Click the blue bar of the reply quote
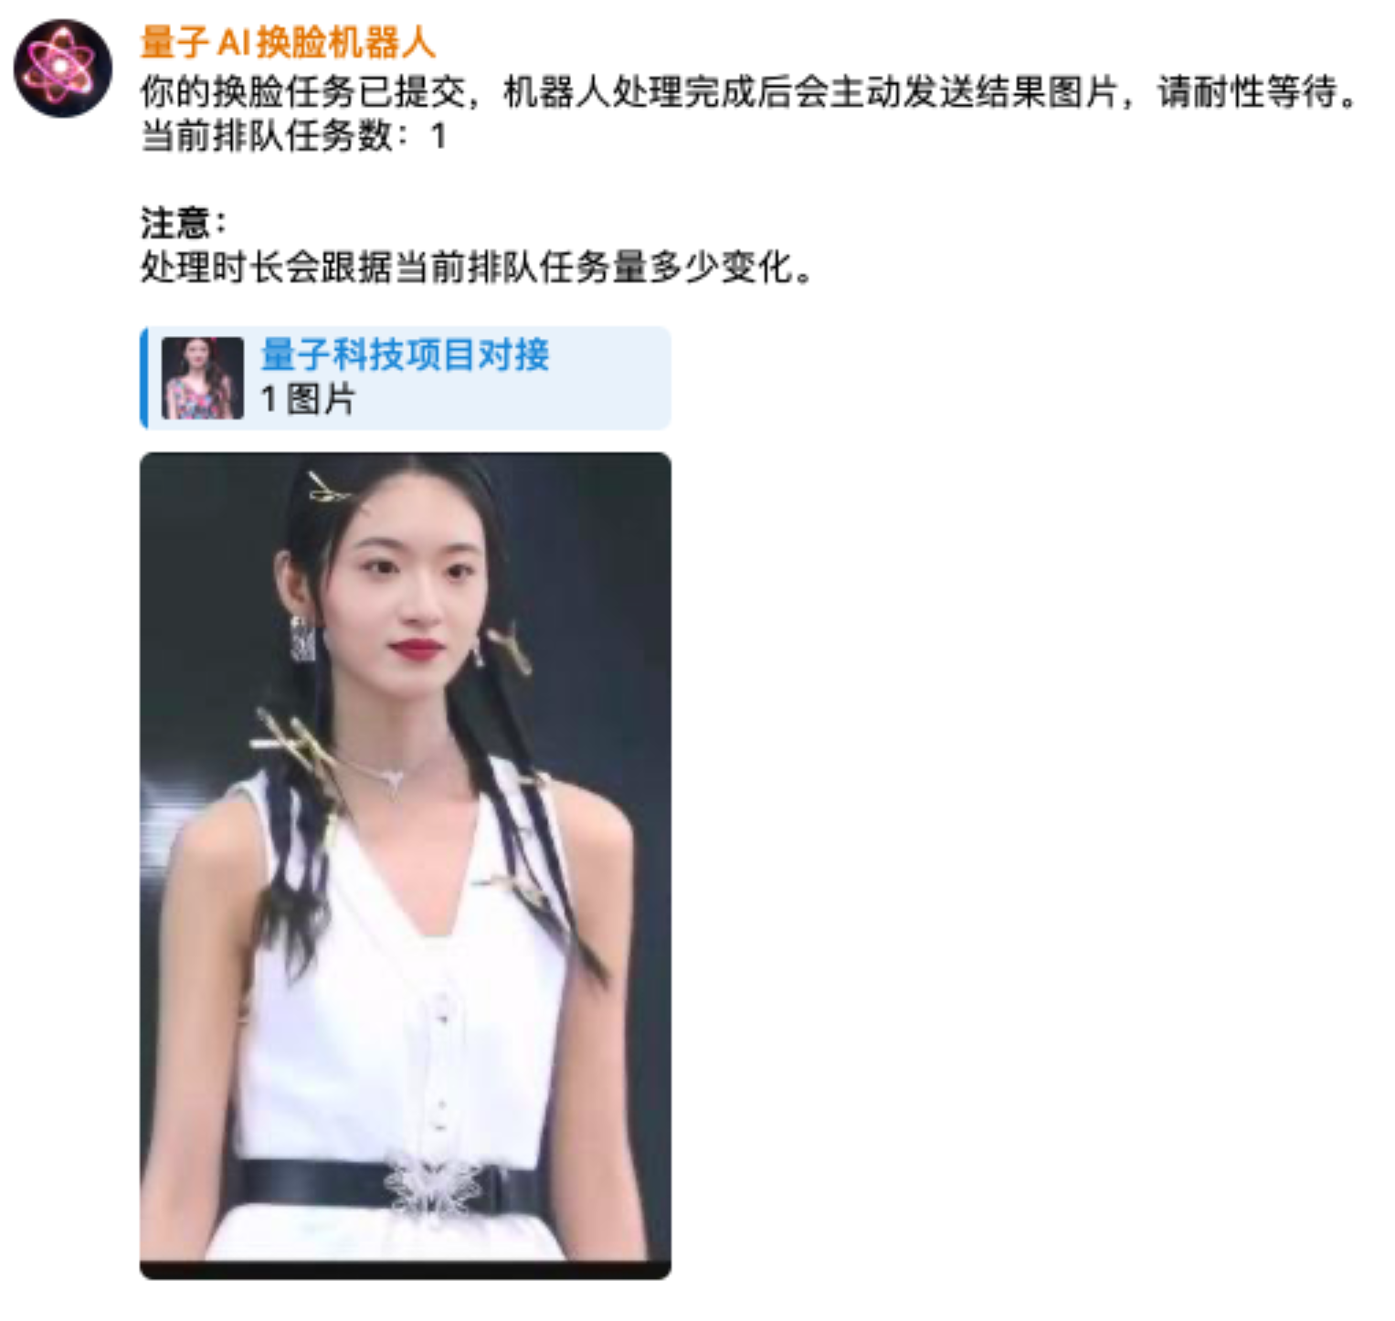The image size is (1395, 1321). tap(143, 377)
